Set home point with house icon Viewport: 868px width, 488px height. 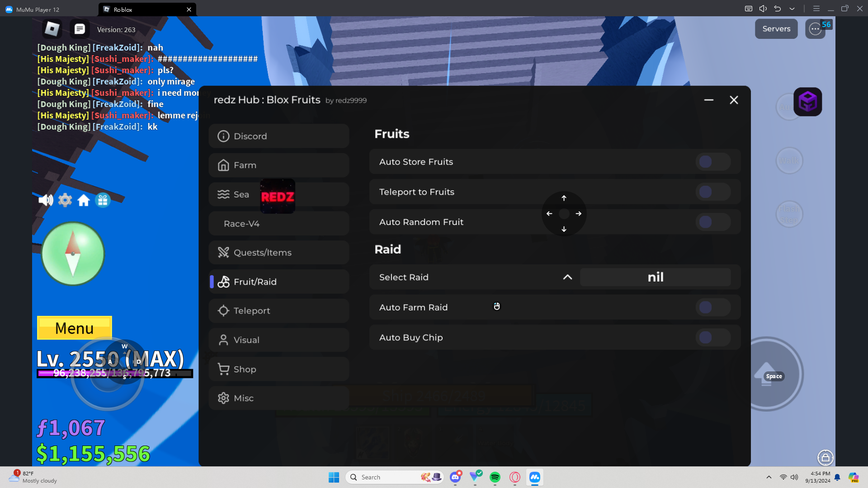(84, 200)
